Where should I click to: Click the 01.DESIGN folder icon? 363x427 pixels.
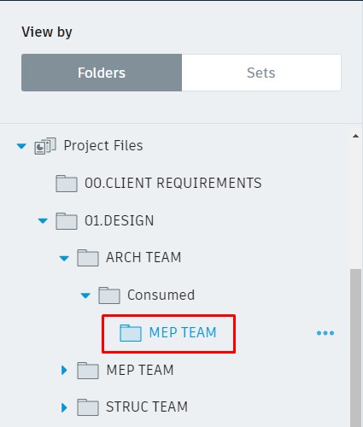click(x=67, y=221)
